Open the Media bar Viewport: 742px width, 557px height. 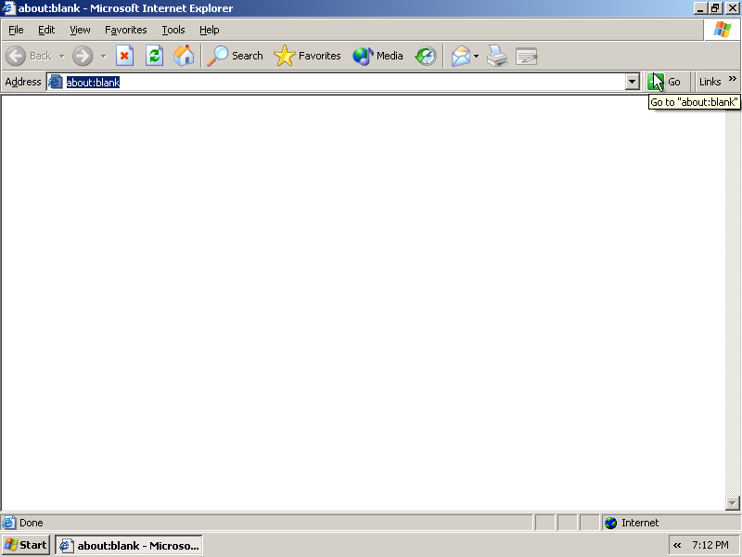[378, 56]
